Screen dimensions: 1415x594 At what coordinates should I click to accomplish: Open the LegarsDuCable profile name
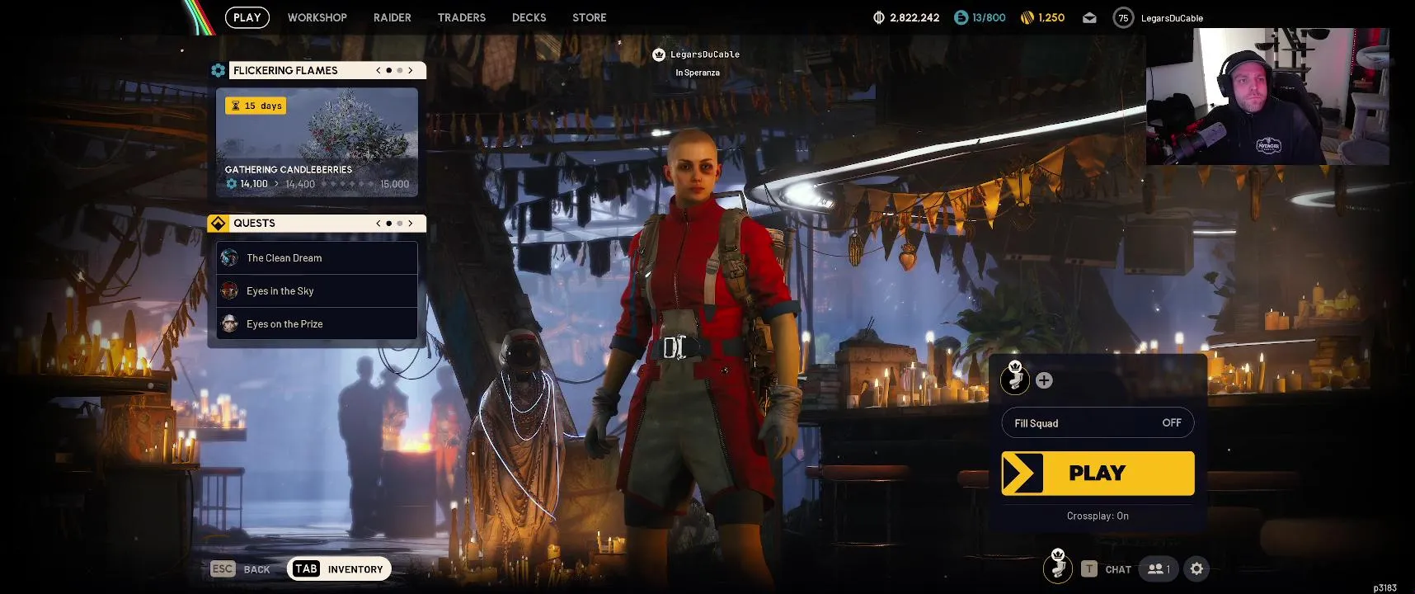coord(1172,18)
